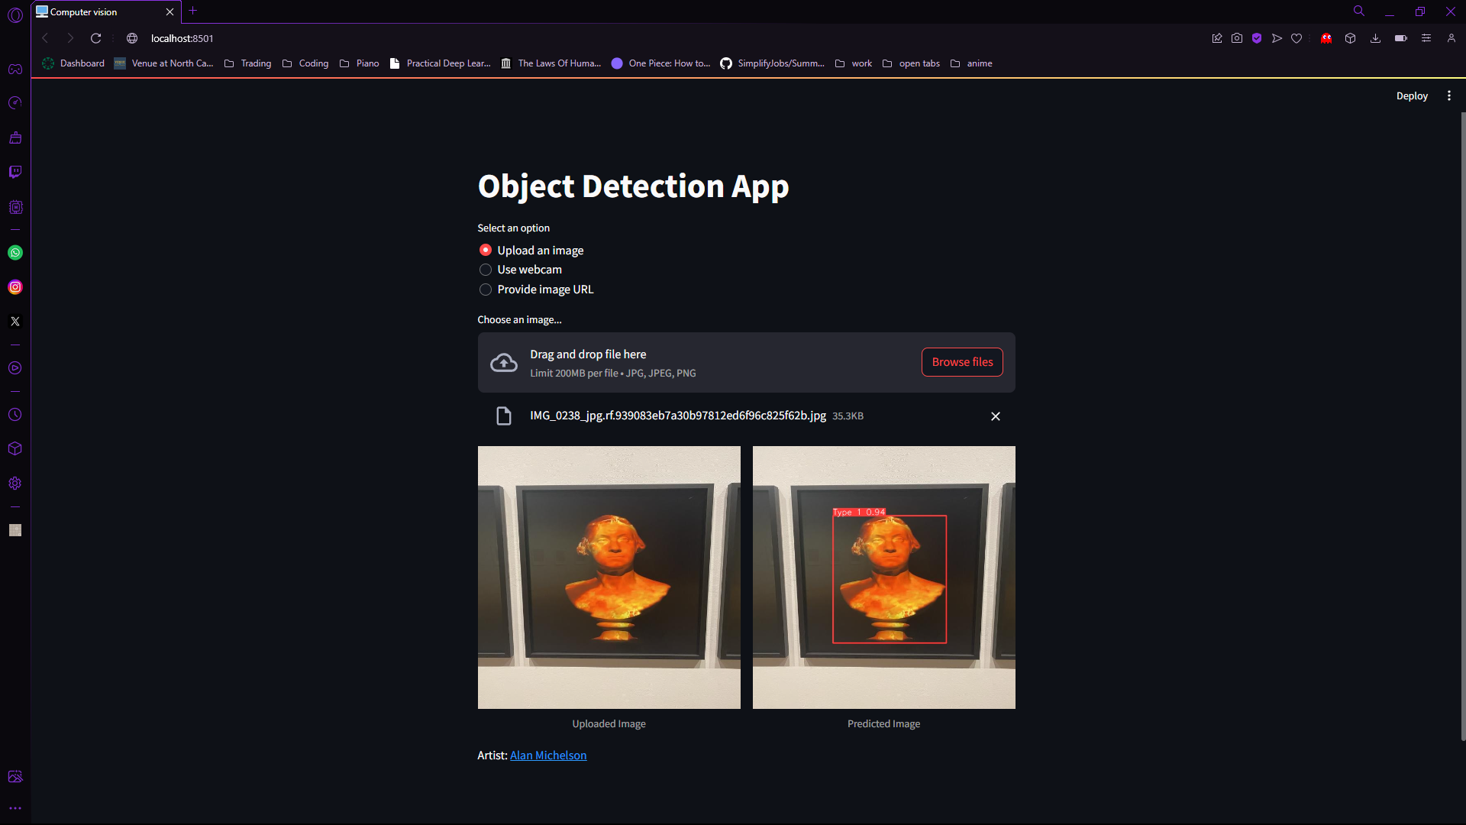The image size is (1466, 825).
Task: Remove the uploaded IMG_0238 file
Action: [995, 416]
